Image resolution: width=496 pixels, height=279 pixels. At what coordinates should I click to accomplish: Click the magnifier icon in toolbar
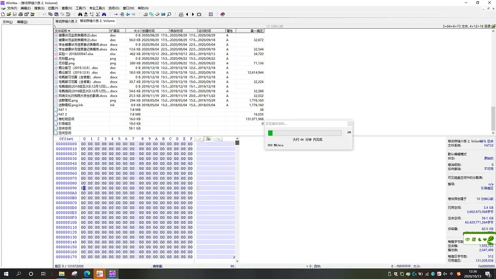click(x=169, y=14)
